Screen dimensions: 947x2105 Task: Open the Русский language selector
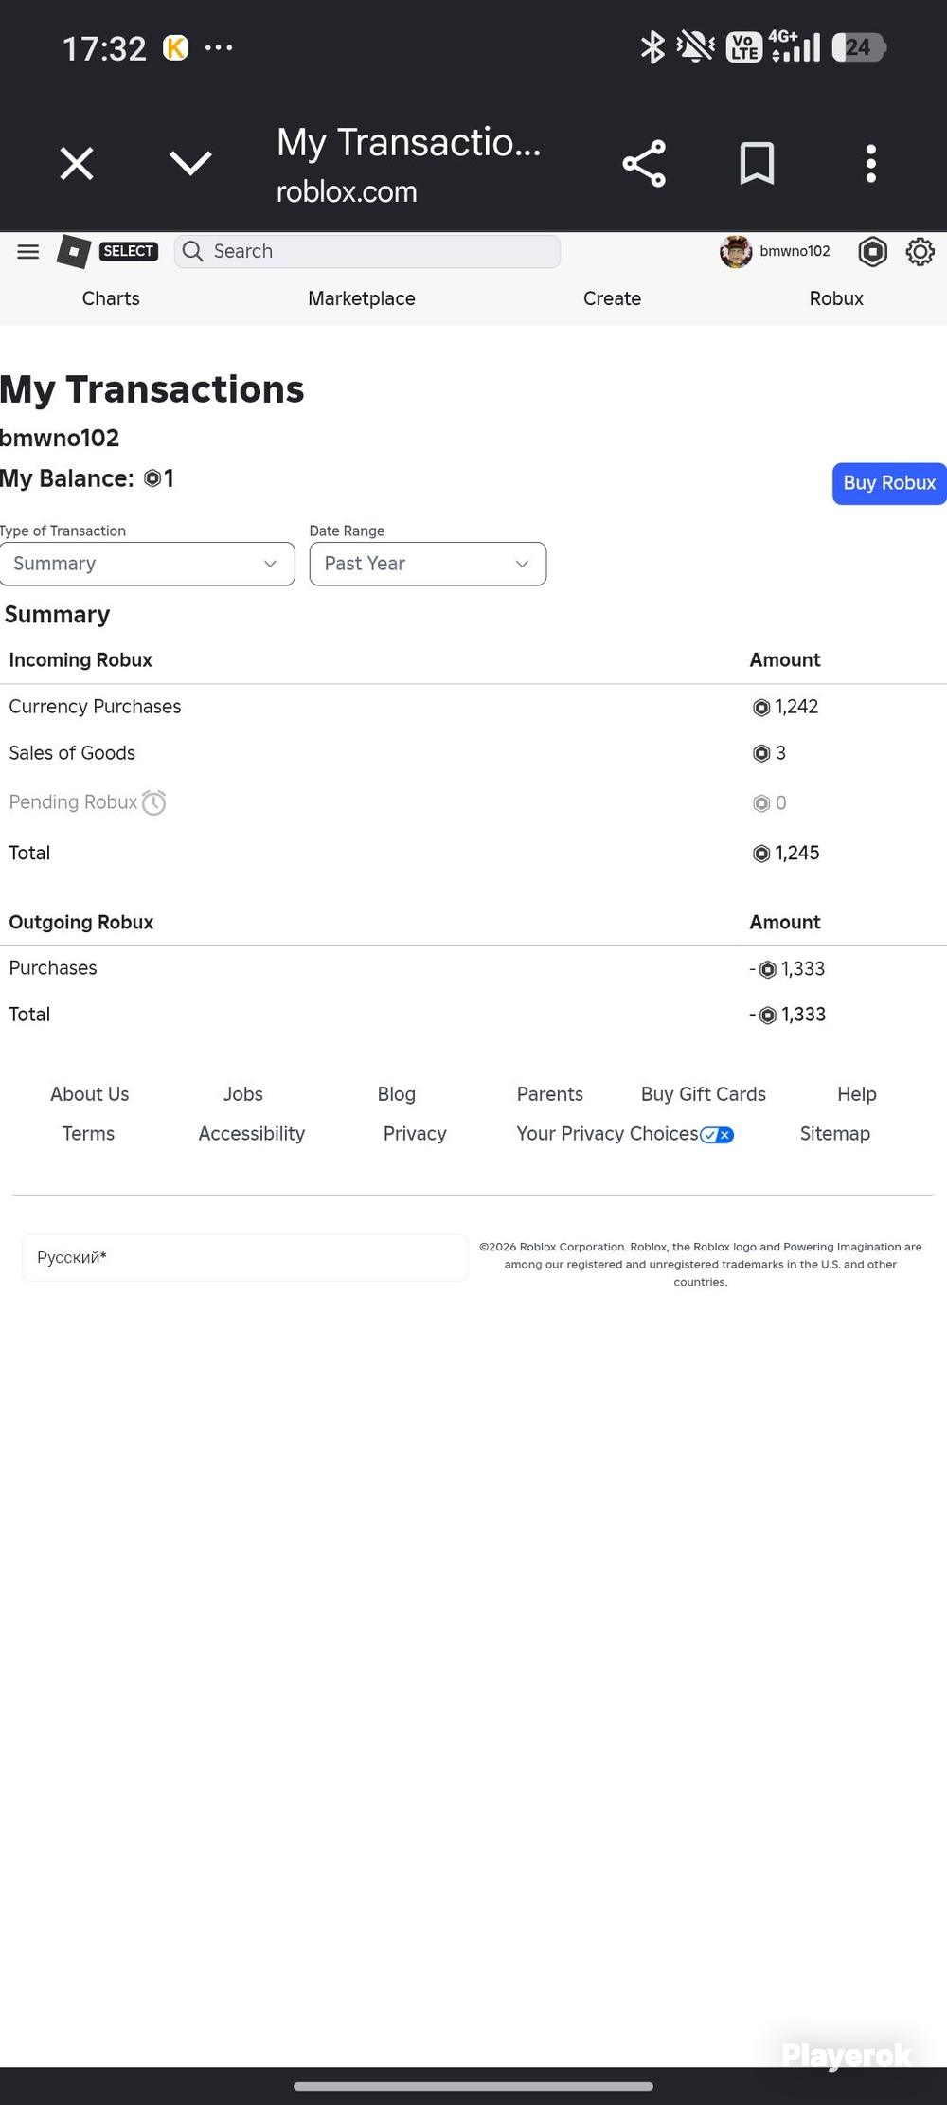(x=245, y=1257)
